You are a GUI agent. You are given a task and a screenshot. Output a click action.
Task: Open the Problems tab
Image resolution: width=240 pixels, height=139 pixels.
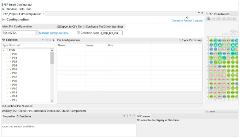tap(24, 116)
